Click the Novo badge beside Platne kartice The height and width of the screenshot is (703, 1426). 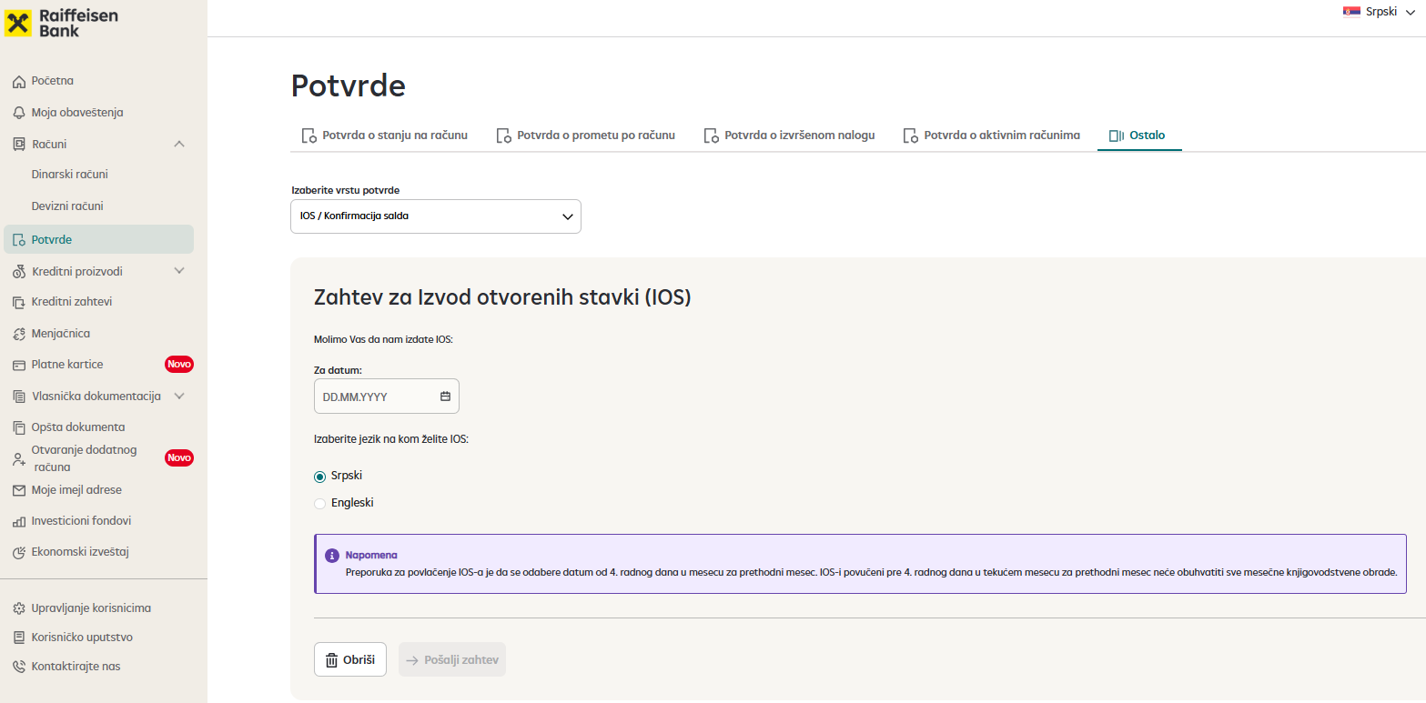[x=179, y=365]
